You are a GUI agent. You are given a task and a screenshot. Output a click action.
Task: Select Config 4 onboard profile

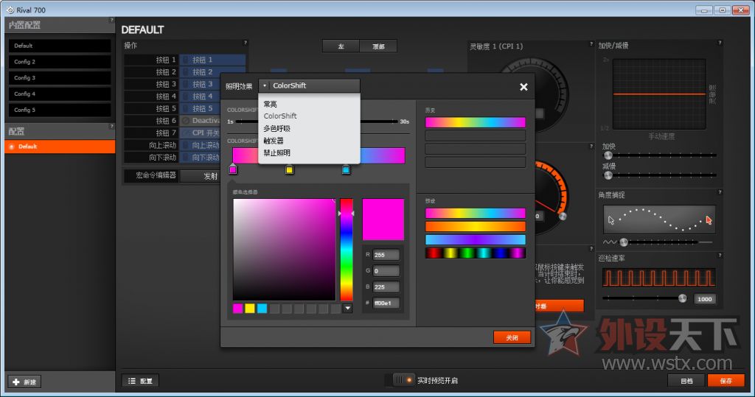coord(60,94)
